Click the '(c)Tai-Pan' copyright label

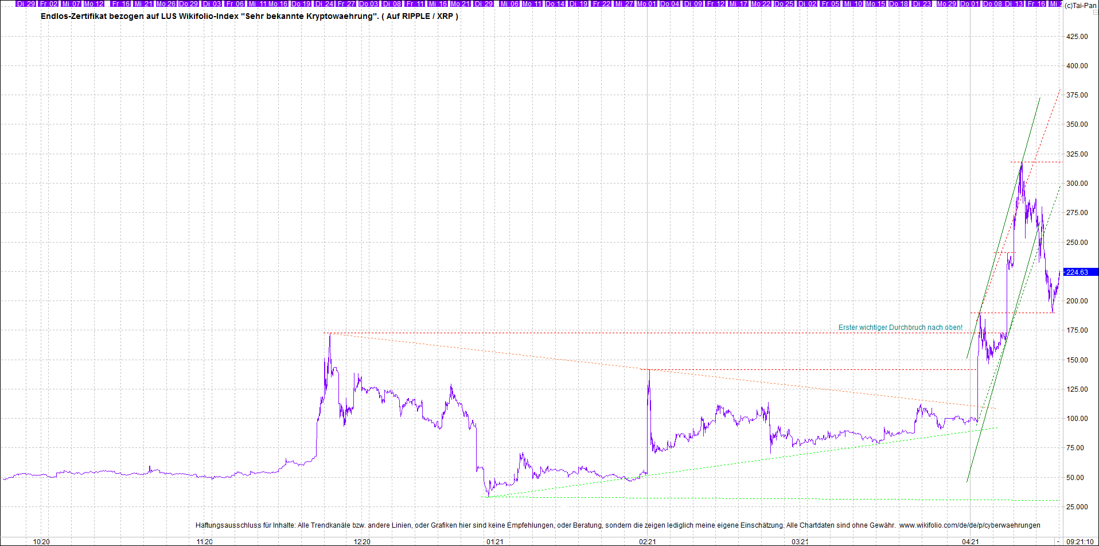coord(1080,5)
